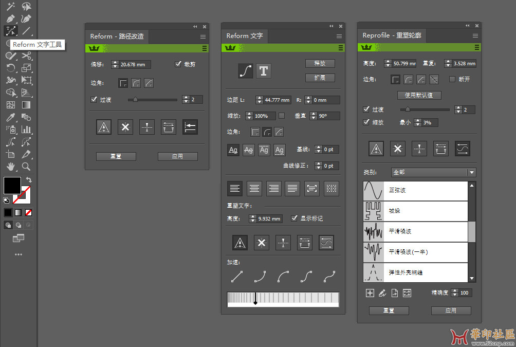Click the 释放 button
The width and height of the screenshot is (516, 347).
tap(320, 63)
